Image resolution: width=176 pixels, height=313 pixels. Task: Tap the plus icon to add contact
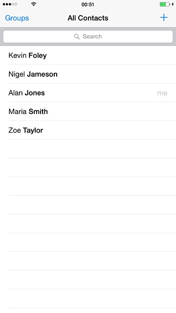pyautogui.click(x=164, y=18)
